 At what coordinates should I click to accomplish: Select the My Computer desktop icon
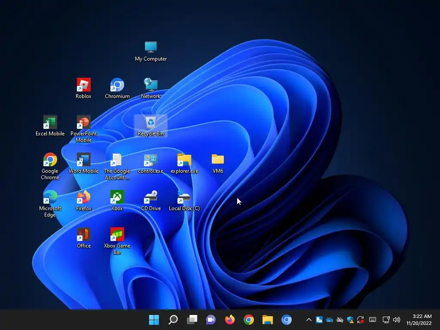coord(151,52)
